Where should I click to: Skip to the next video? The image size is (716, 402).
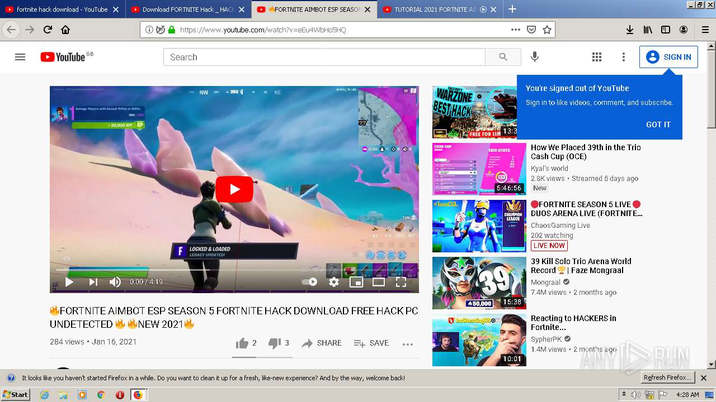pos(93,282)
